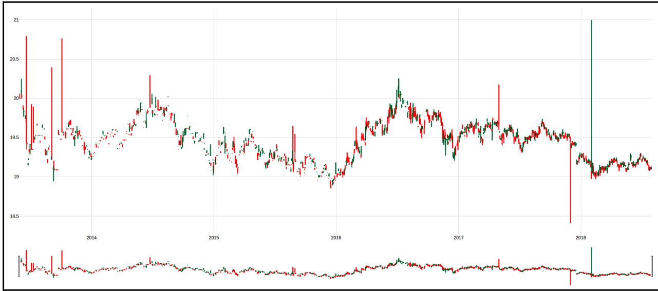Select the 19 y-axis tick label
This screenshot has height=291, width=658.
(16, 177)
